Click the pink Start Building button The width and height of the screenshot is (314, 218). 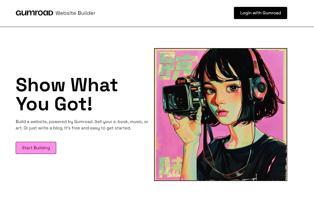coord(36,148)
